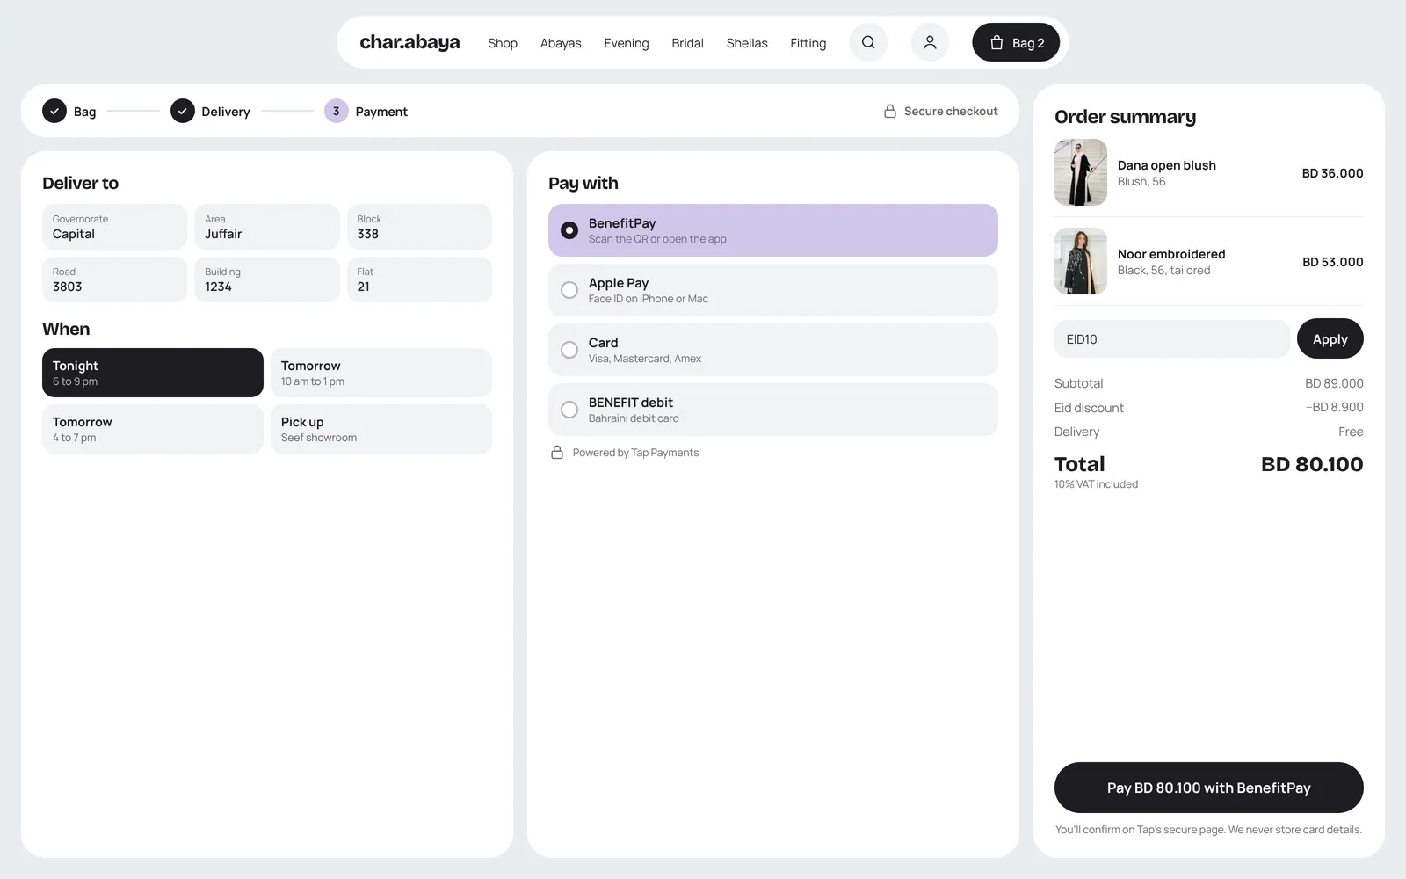The image size is (1406, 879).
Task: Choose Tomorrow 4 to 7 pm slot
Action: coord(153,429)
